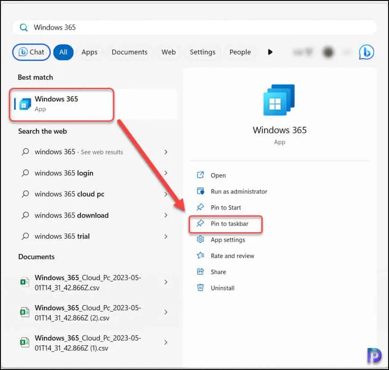Click the gear icon beside App settings
The width and height of the screenshot is (389, 370).
tap(201, 239)
